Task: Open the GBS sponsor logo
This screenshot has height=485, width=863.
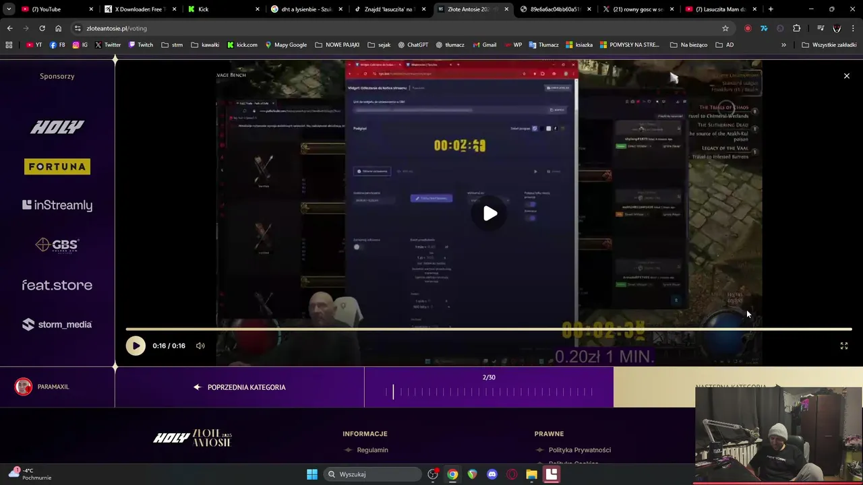Action: 57,245
